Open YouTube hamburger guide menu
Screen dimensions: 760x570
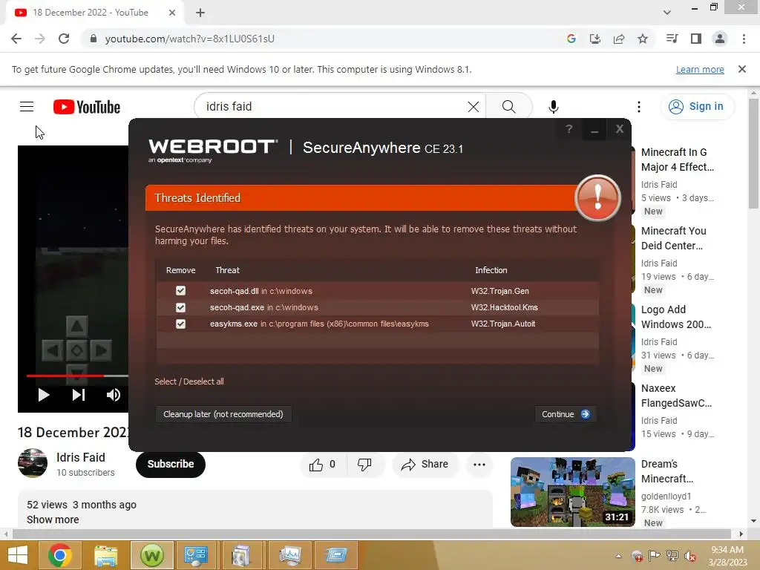point(27,107)
